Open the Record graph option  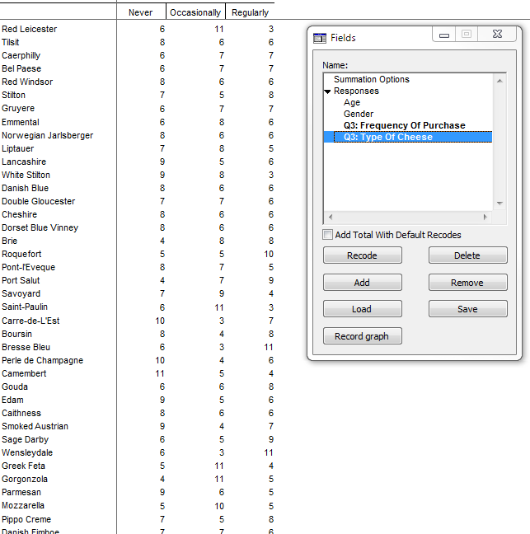(362, 336)
